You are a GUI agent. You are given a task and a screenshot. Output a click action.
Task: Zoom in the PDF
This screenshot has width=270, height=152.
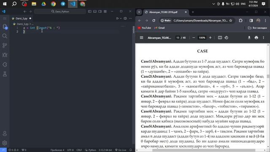pyautogui.click(x=210, y=38)
